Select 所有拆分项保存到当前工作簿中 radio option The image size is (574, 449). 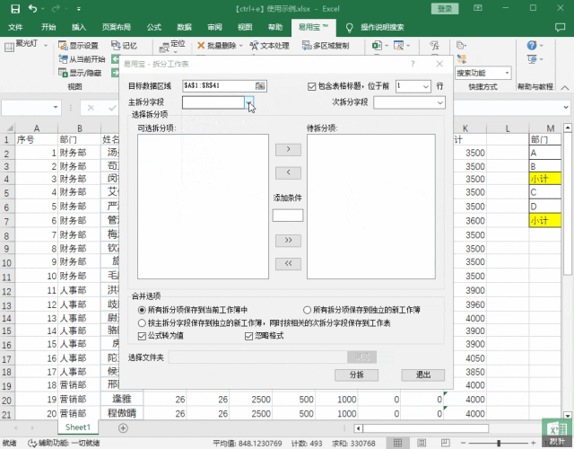pos(142,310)
